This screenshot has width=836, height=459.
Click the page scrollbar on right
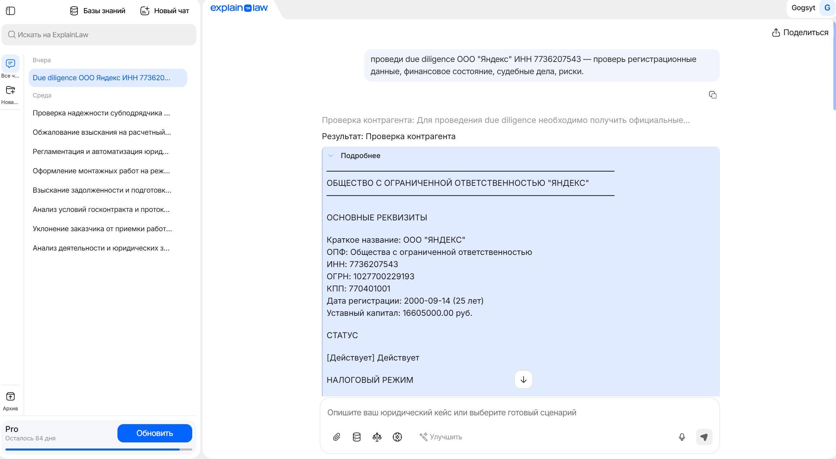click(834, 66)
